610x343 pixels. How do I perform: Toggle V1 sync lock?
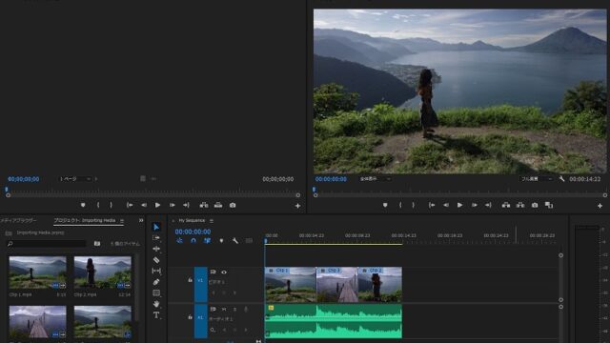click(x=213, y=272)
